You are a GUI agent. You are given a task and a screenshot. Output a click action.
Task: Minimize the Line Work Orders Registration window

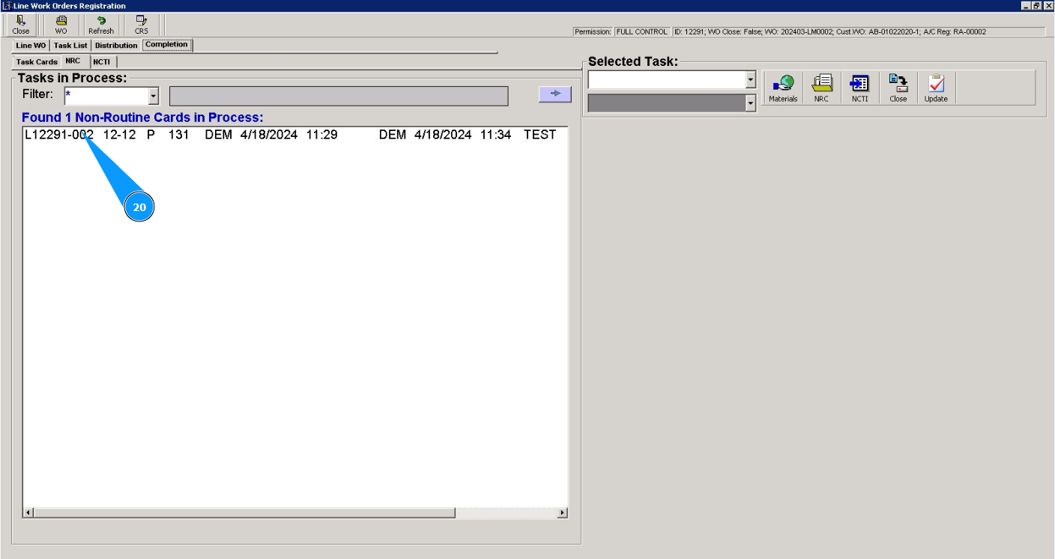1026,5
